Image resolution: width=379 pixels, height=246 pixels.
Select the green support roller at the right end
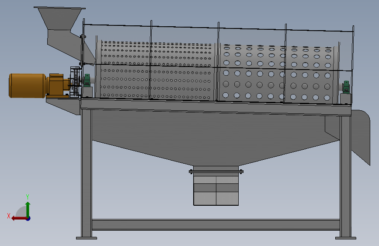click(x=346, y=87)
